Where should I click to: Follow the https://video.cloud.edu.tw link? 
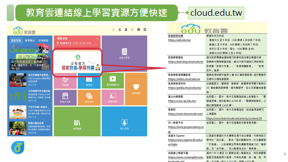coord(184,79)
